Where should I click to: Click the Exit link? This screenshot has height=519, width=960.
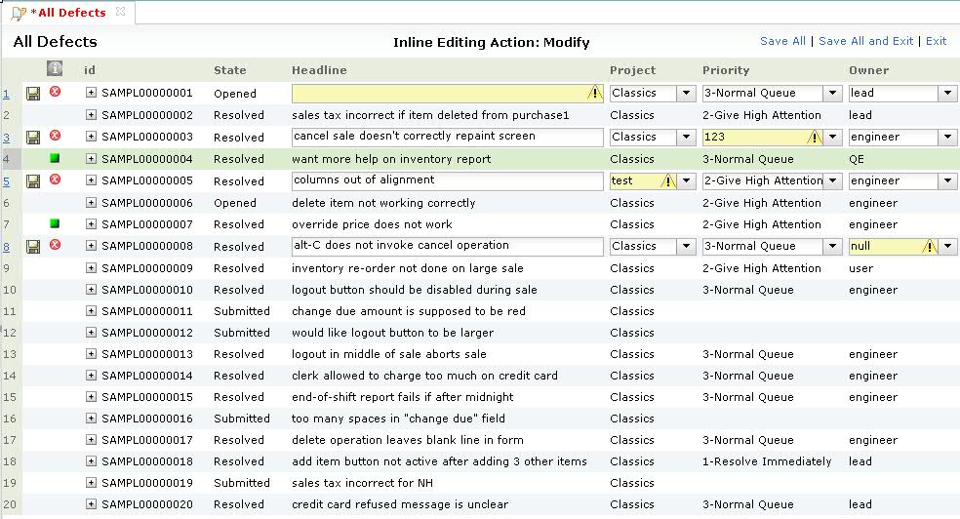tap(936, 41)
